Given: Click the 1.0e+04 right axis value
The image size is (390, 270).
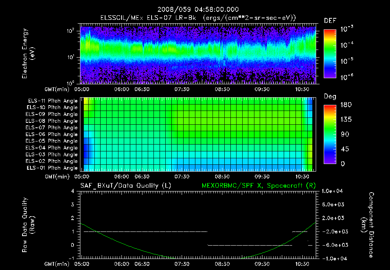Looking at the screenshot, I should (x=332, y=191).
